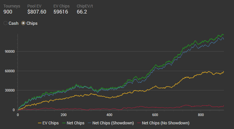Click the 600 x-axis label
The image size is (234, 129).
155,115
